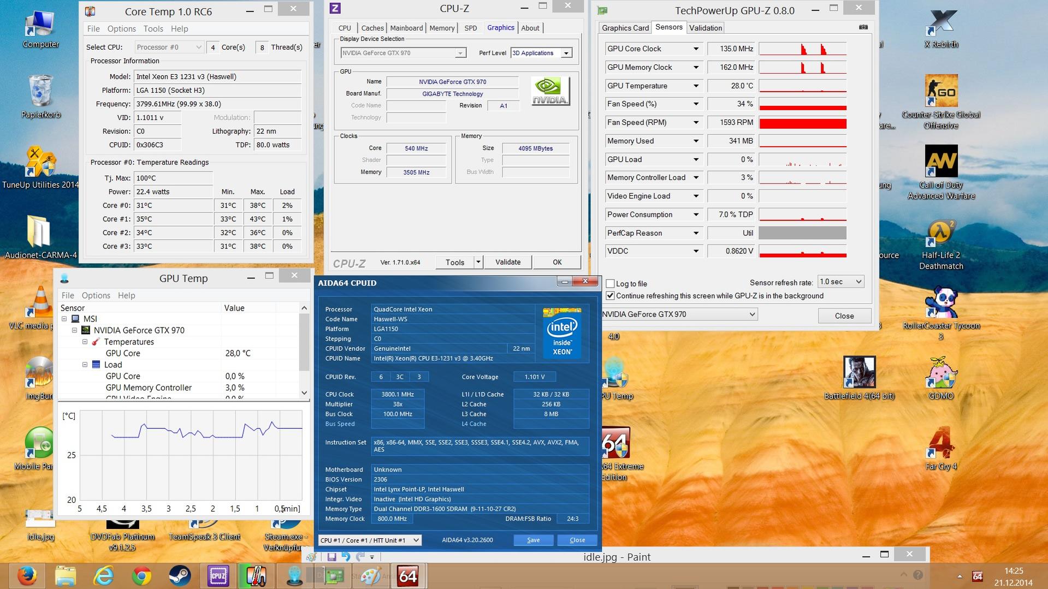1048x589 pixels.
Task: Collapse the Load node in GPU Temp
Action: tap(85, 365)
